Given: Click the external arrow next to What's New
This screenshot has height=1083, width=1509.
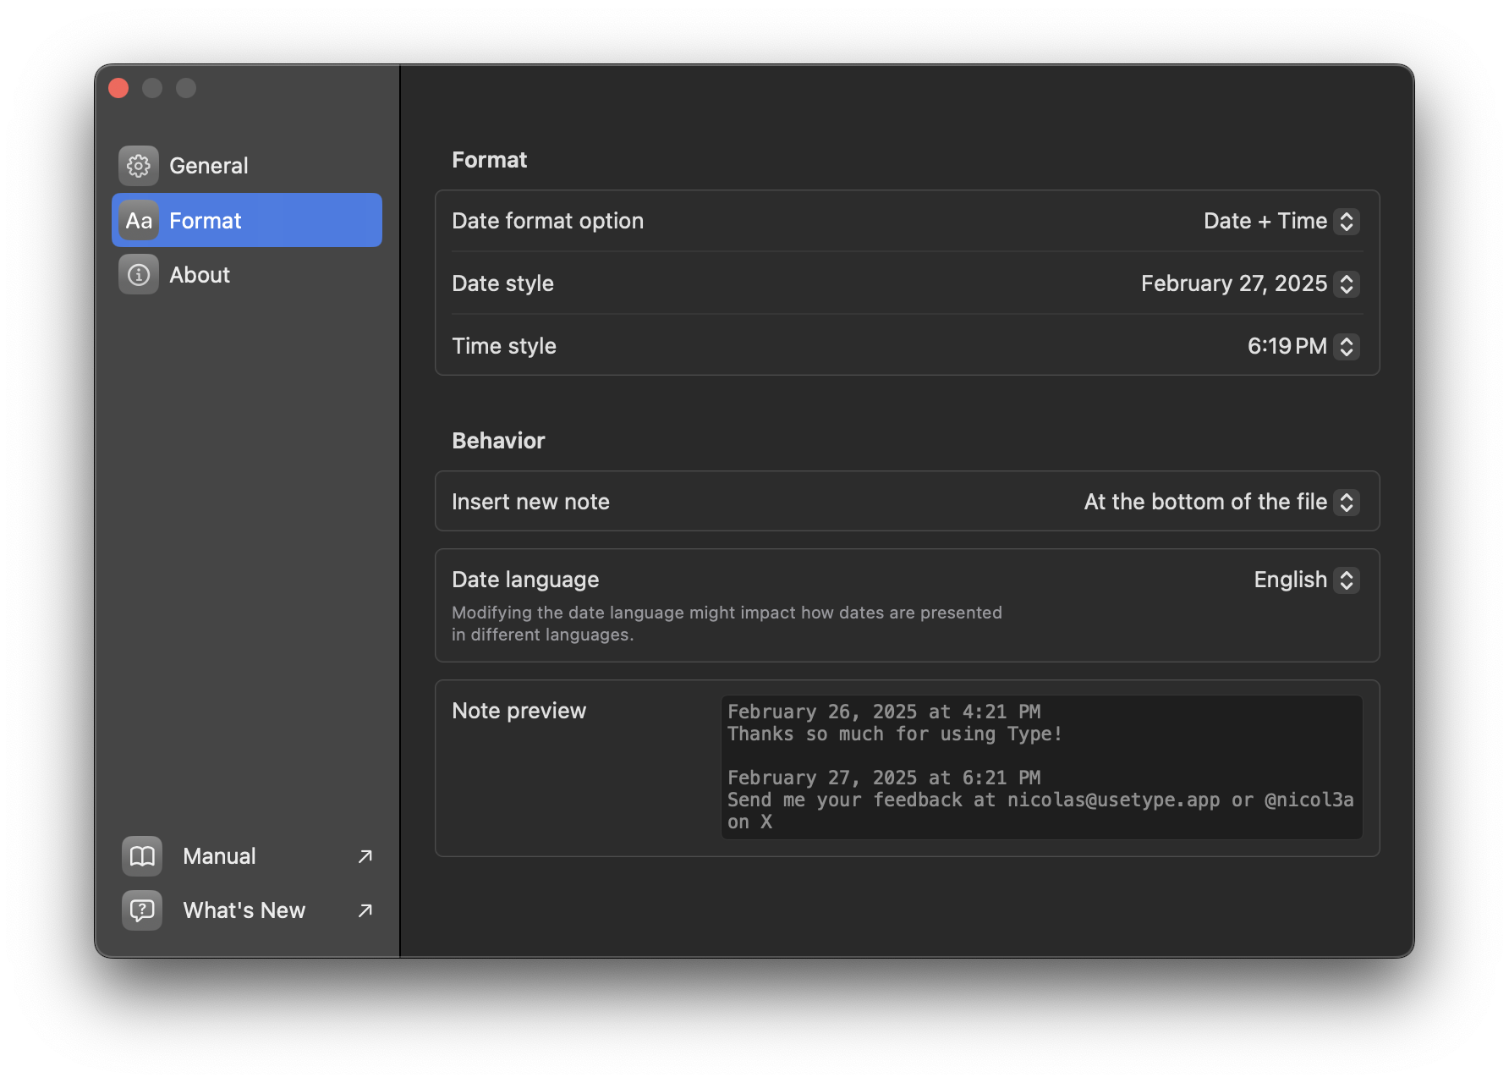Looking at the screenshot, I should coord(365,910).
